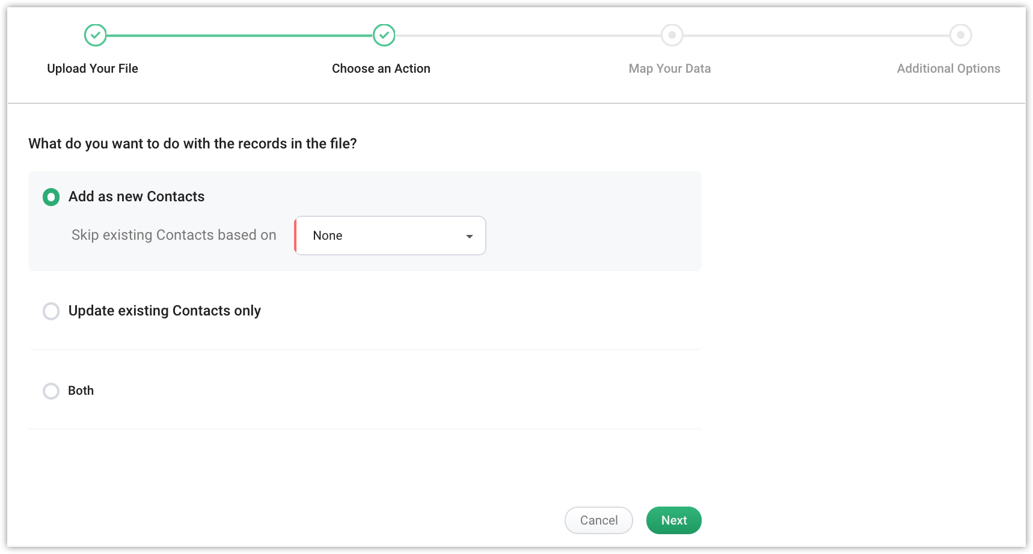Click the green Next button
Image resolution: width=1033 pixels, height=554 pixels.
pos(674,520)
